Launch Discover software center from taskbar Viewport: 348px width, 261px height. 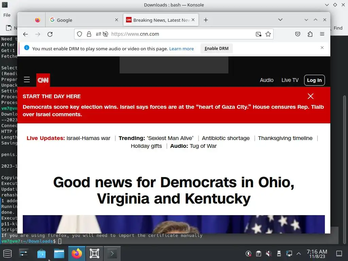pos(41,254)
